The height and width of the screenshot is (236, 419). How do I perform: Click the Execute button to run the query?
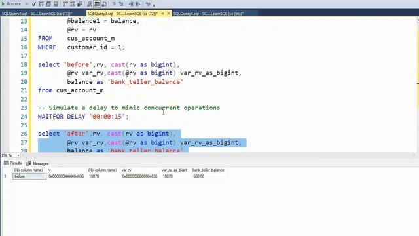point(11,4)
